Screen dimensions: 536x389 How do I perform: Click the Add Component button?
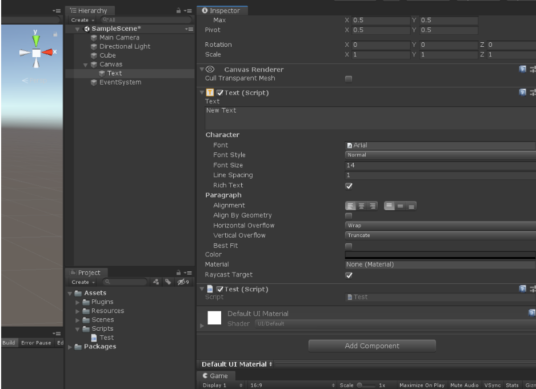372,346
